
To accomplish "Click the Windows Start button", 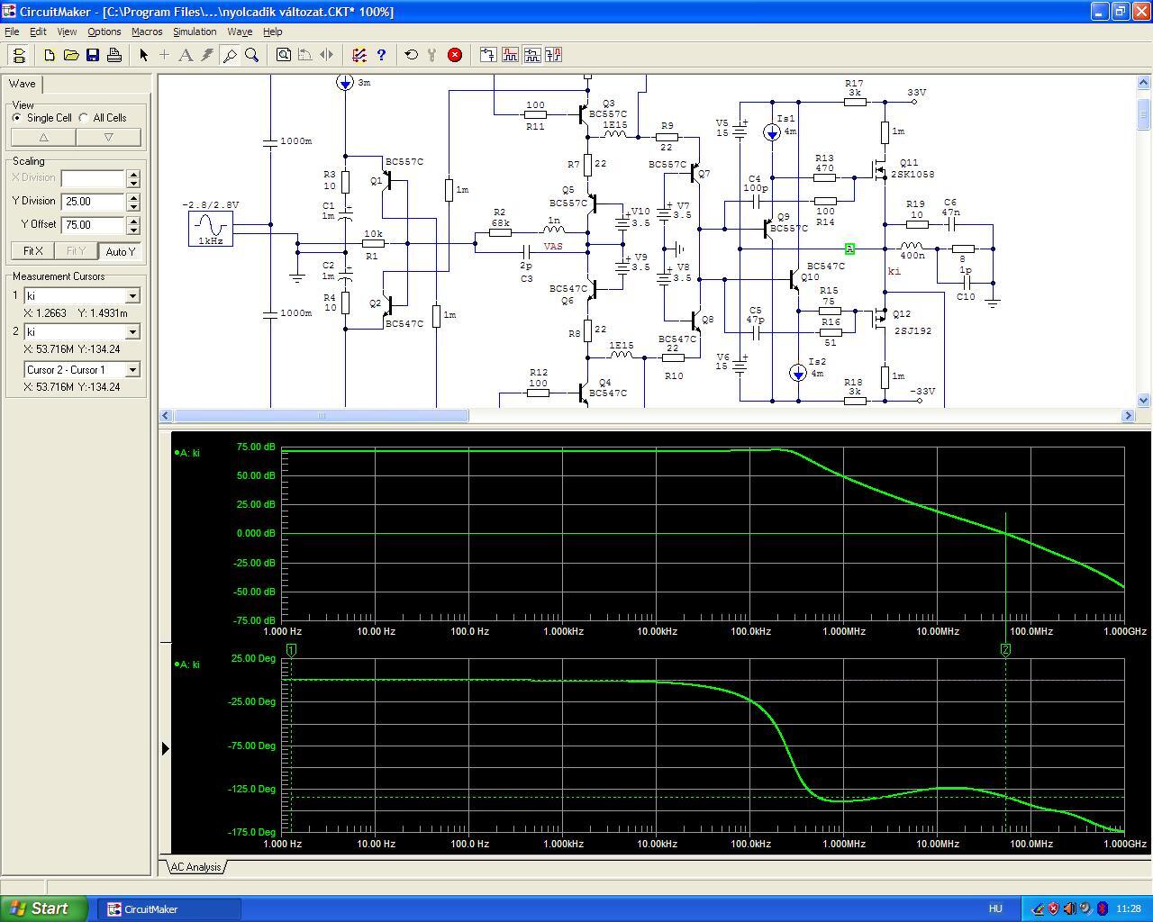I will [43, 908].
